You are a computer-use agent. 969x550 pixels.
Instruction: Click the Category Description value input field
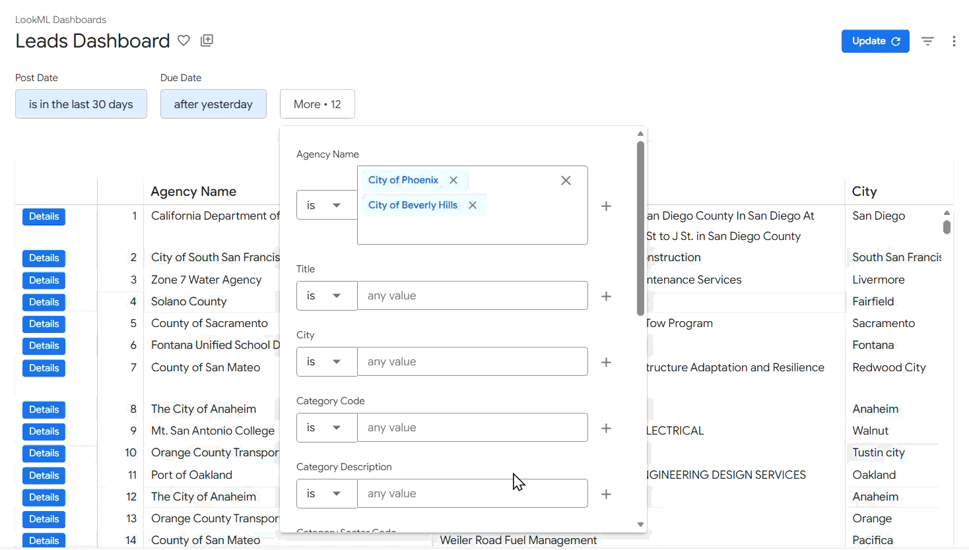click(x=473, y=493)
